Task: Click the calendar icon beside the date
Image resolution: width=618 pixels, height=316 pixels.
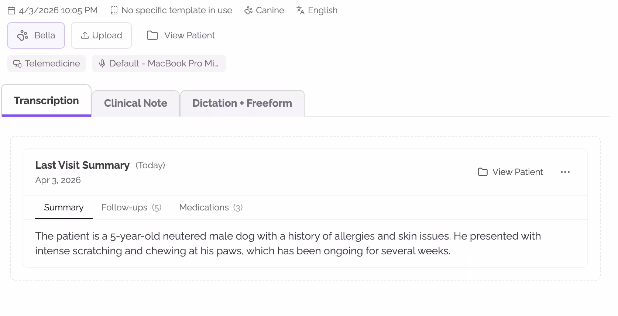Action: click(x=11, y=10)
